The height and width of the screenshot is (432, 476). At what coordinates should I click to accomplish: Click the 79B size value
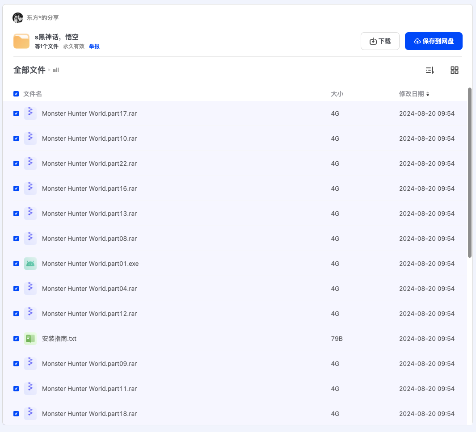point(337,339)
